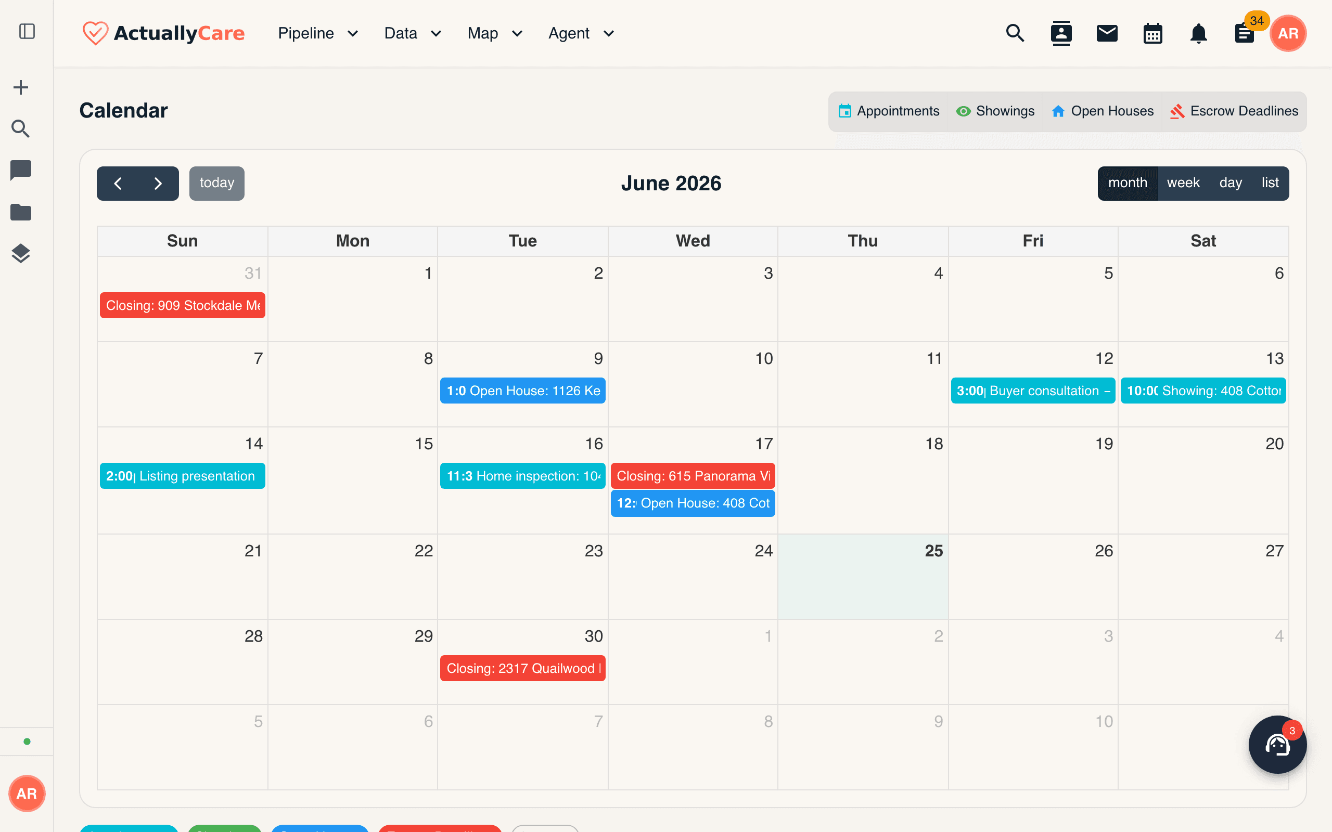Open search from the left sidebar
The width and height of the screenshot is (1332, 832).
21,129
